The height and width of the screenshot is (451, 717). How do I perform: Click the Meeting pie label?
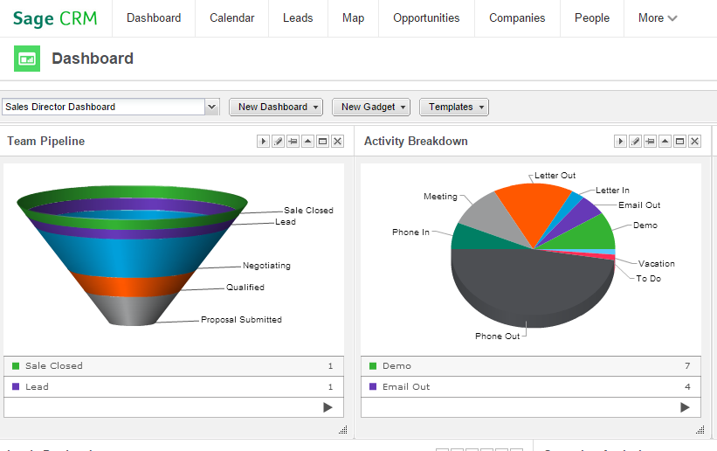coord(440,197)
